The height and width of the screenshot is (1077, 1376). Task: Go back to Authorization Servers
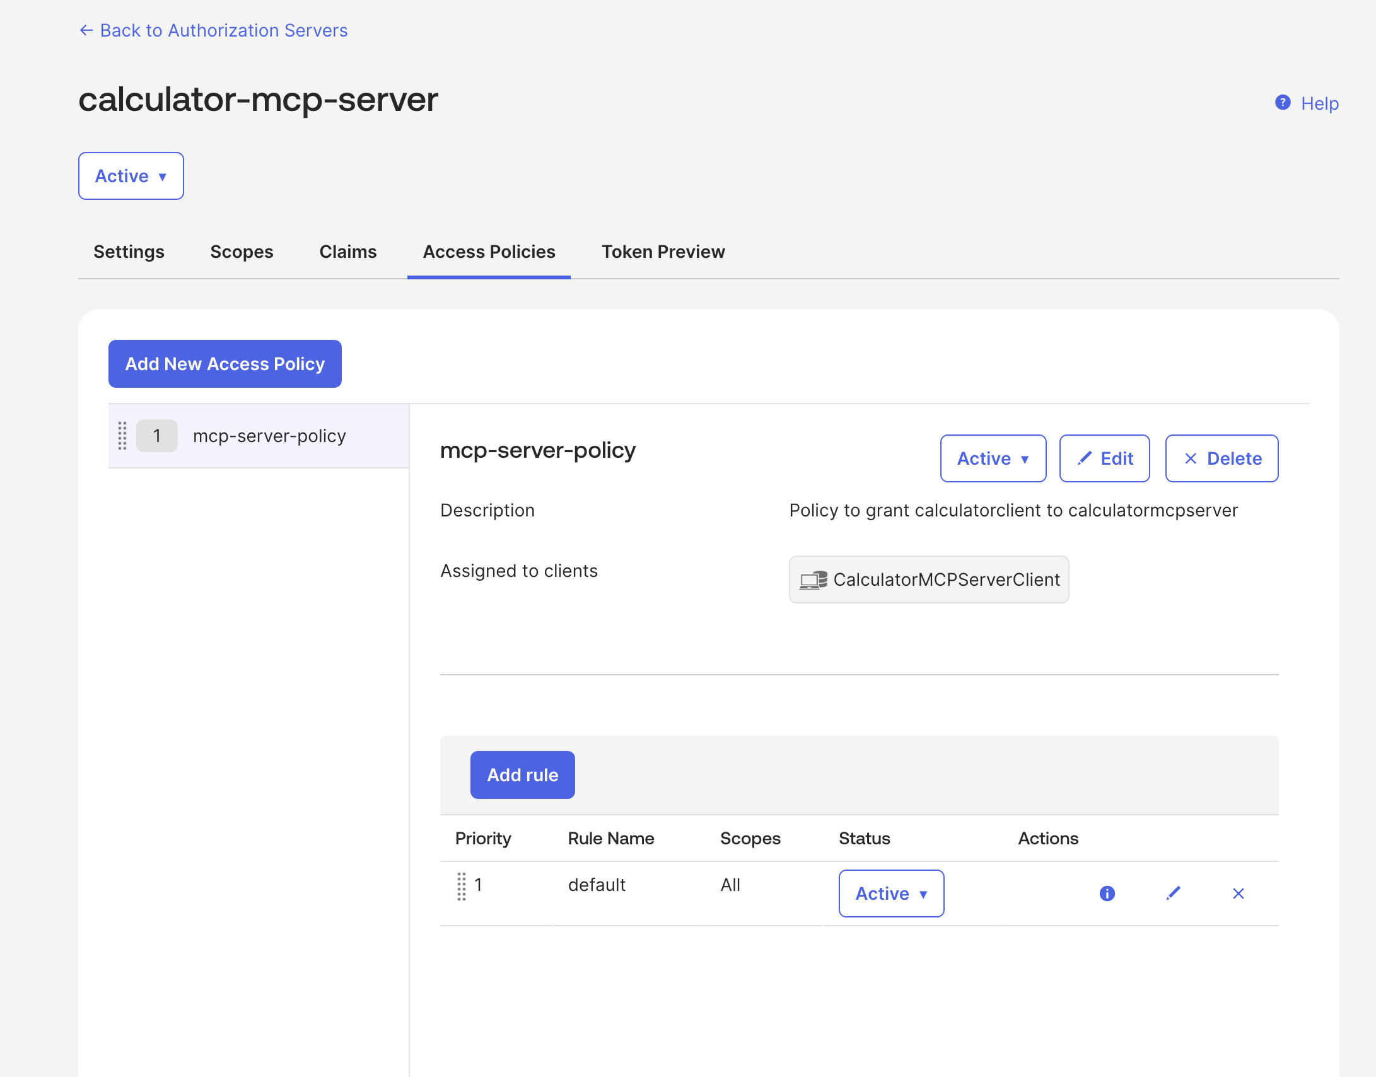click(x=213, y=30)
